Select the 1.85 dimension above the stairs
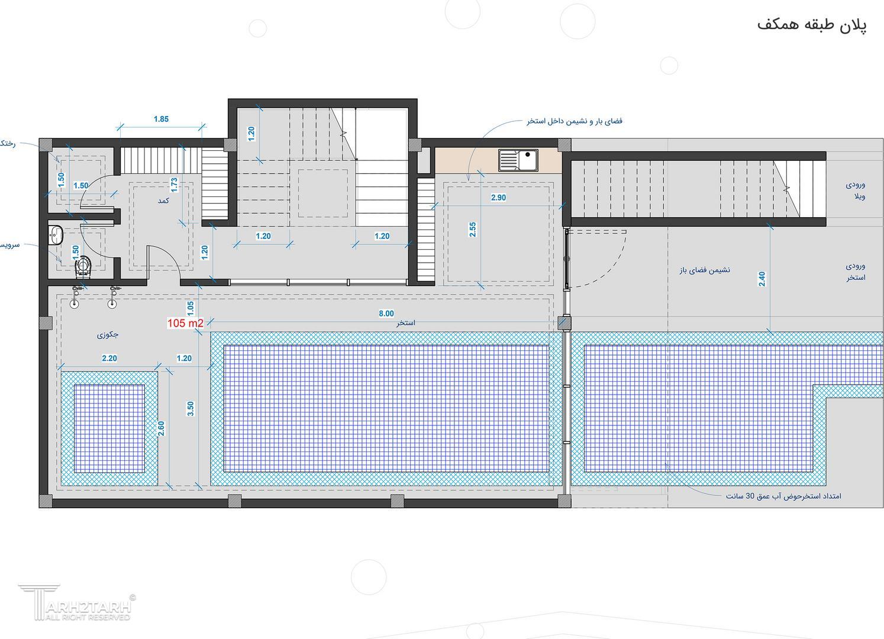The image size is (884, 639). tap(161, 119)
